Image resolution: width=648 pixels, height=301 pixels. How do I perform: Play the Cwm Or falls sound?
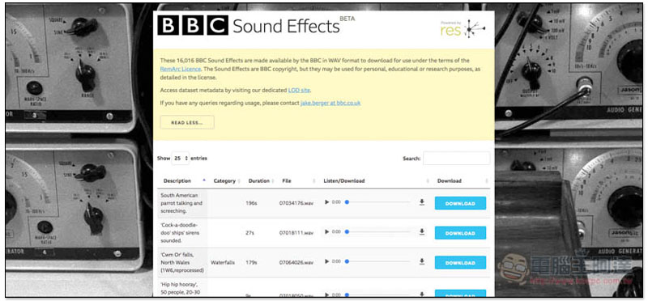327,262
